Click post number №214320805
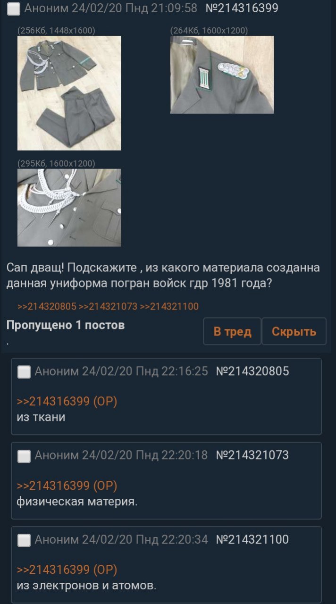Screen dimensions: 336x604 coord(252,371)
